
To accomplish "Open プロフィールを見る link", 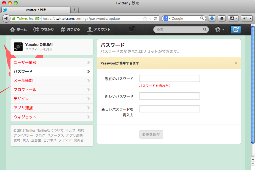I will pyautogui.click(x=39, y=49).
